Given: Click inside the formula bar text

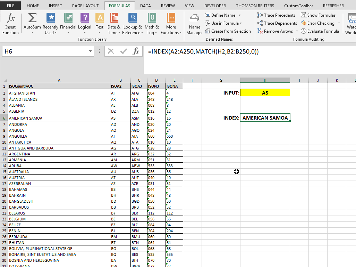Looking at the screenshot, I should pyautogui.click(x=203, y=51).
